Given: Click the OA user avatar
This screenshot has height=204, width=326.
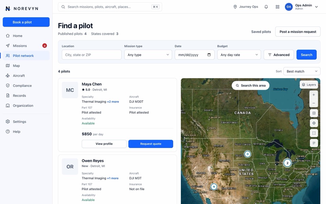Looking at the screenshot, I should [x=289, y=7].
